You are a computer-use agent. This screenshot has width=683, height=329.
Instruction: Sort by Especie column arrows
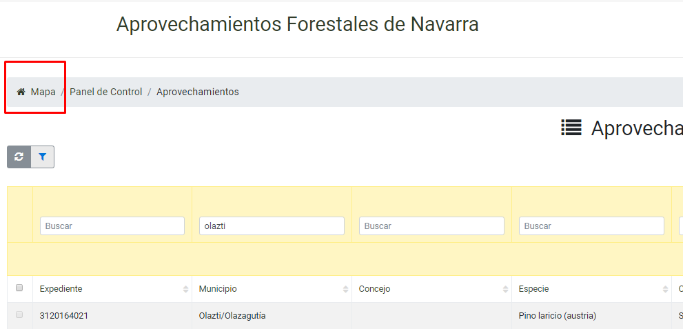coord(666,289)
